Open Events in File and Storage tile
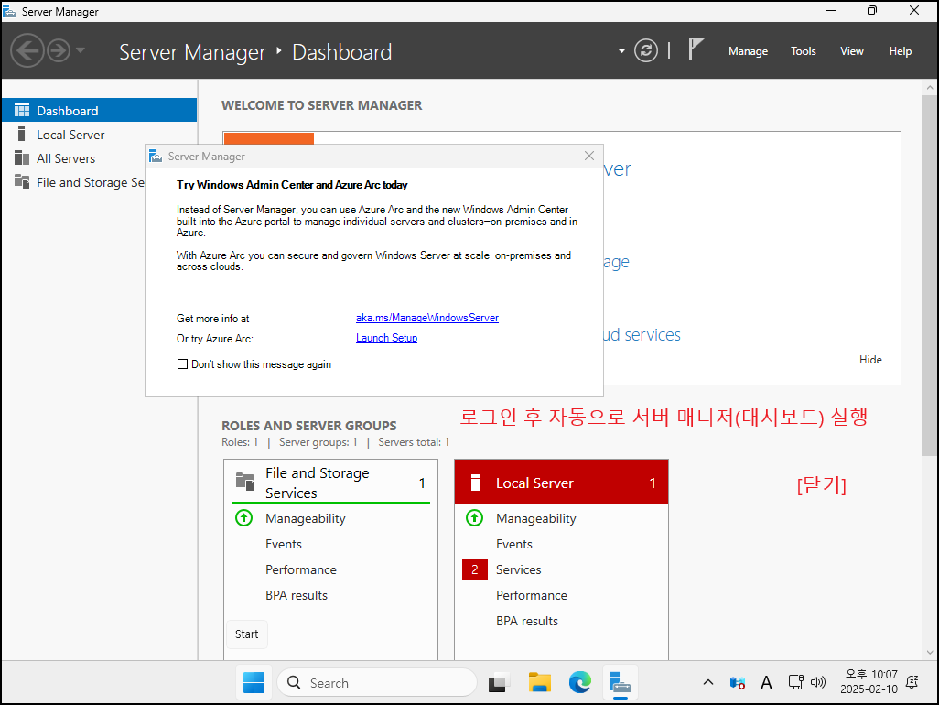 pyautogui.click(x=284, y=544)
